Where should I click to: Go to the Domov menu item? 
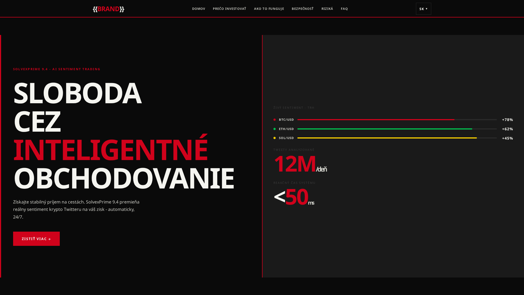(x=198, y=9)
